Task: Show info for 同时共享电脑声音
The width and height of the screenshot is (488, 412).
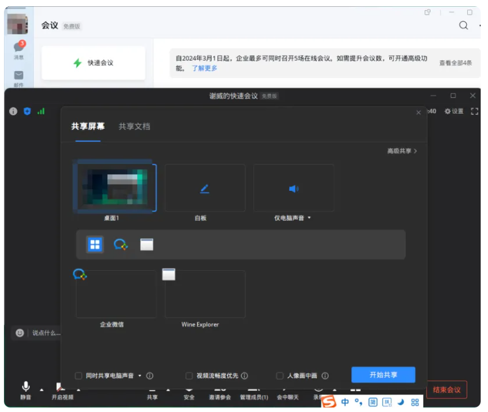Action: (150, 376)
